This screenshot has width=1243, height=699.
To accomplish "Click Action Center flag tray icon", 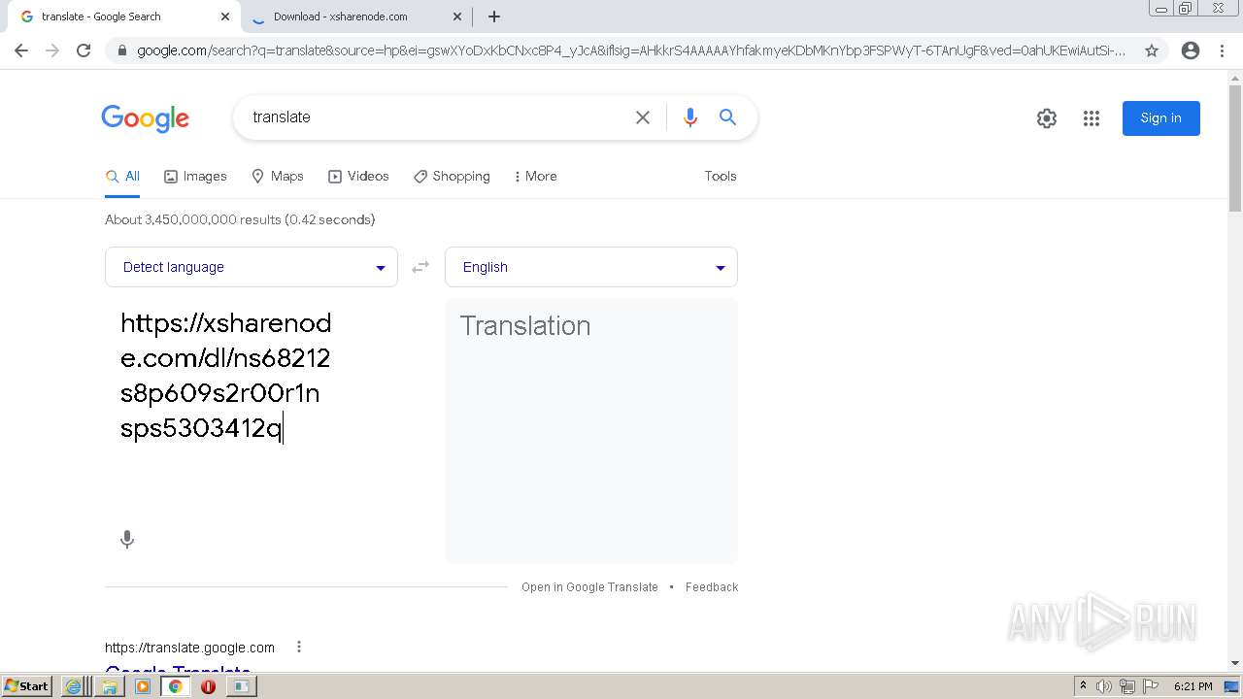I will coord(1151,686).
